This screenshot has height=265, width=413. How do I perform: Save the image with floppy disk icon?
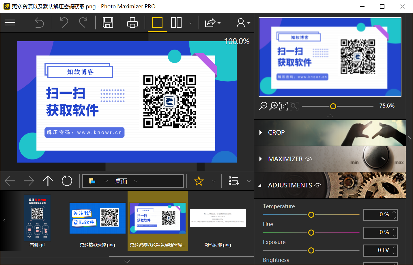coord(108,22)
